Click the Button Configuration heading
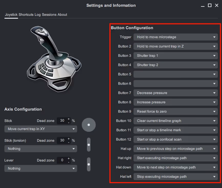 coord(132,28)
